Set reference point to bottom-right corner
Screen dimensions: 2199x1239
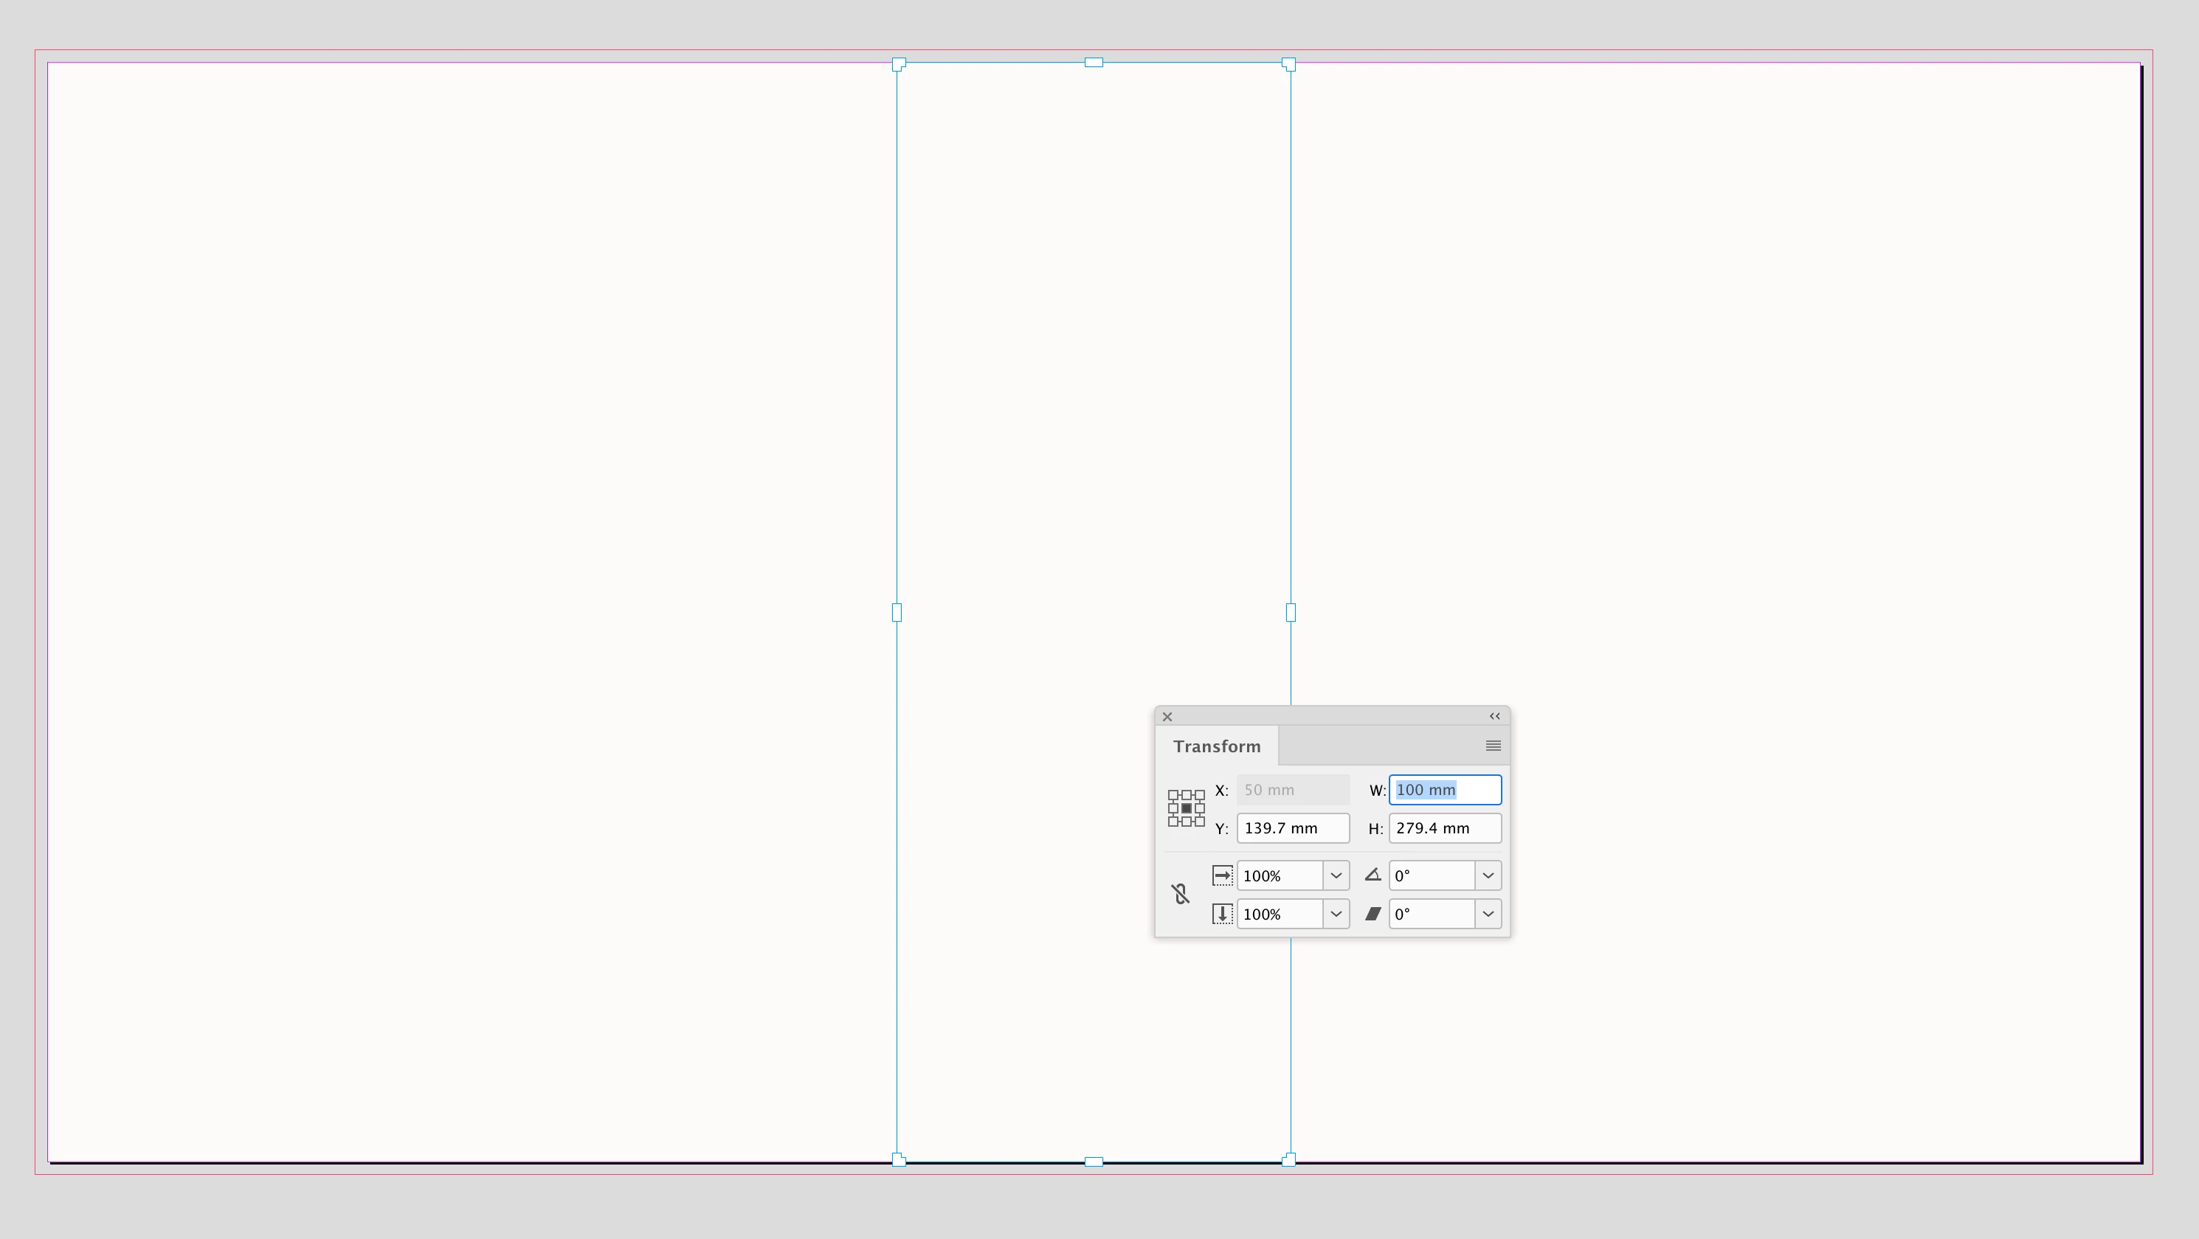point(1199,822)
